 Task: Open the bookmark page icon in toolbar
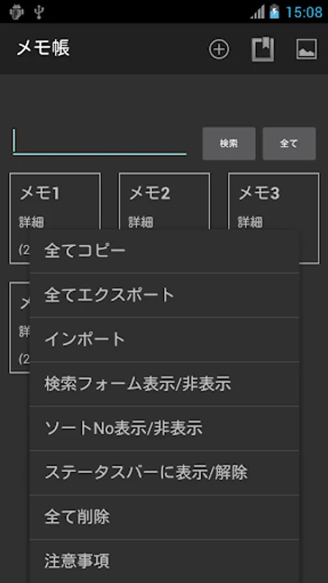(263, 49)
